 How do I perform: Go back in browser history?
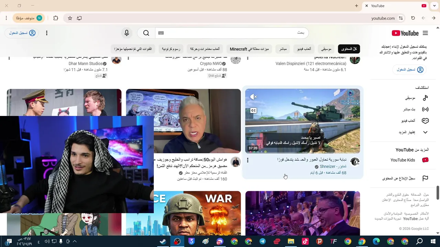433,18
